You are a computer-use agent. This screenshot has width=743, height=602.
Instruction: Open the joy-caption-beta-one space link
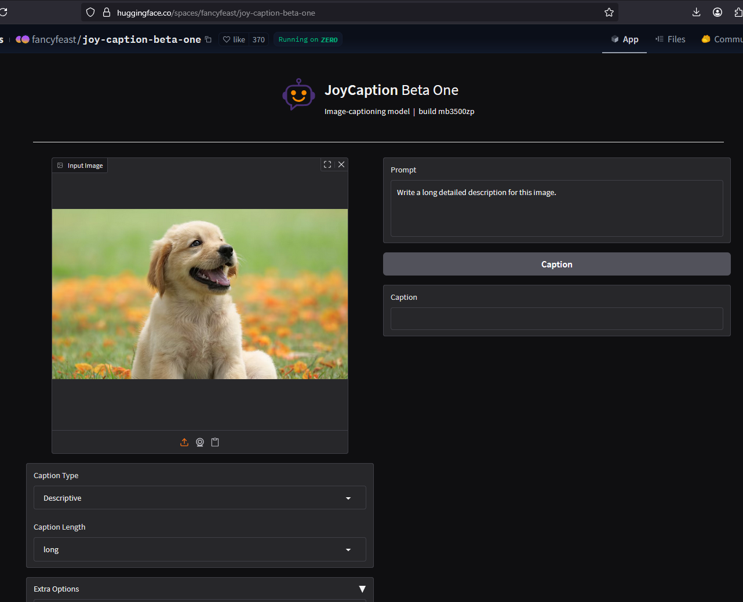point(142,39)
